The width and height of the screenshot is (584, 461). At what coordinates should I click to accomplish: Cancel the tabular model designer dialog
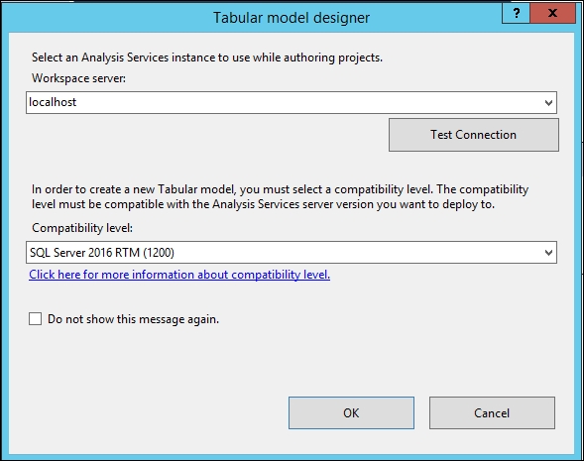click(x=492, y=413)
